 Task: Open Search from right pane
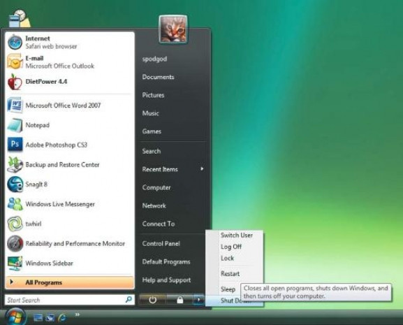(x=152, y=151)
